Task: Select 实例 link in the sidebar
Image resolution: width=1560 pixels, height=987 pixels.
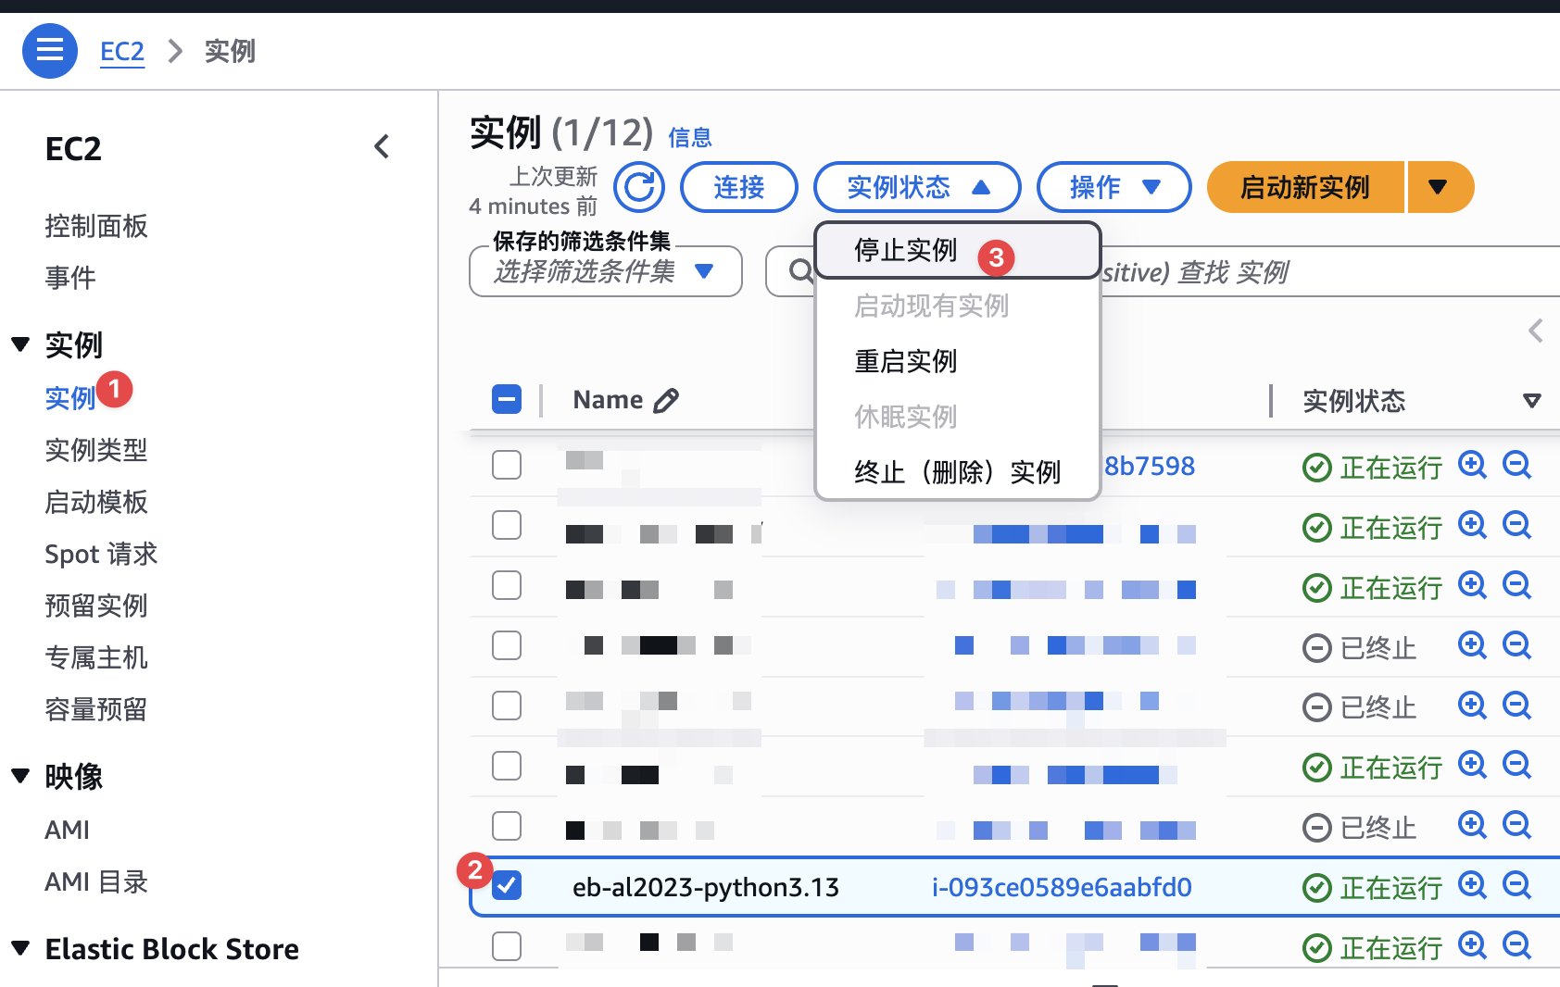Action: tap(70, 398)
